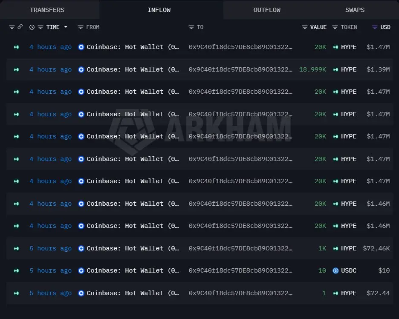Image resolution: width=399 pixels, height=319 pixels.
Task: Click the 10 USDC value cell
Action: (322, 270)
